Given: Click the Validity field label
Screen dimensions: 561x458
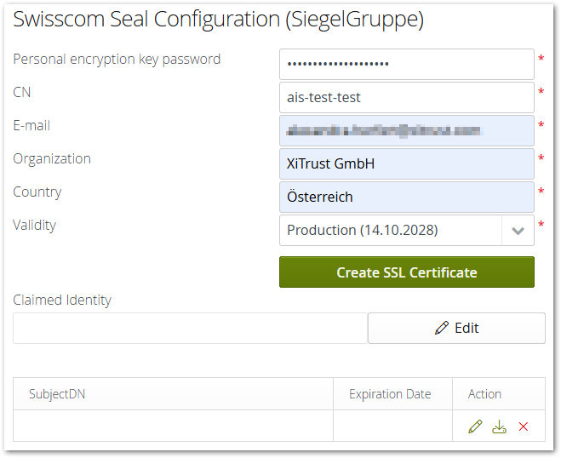Looking at the screenshot, I should click(34, 226).
